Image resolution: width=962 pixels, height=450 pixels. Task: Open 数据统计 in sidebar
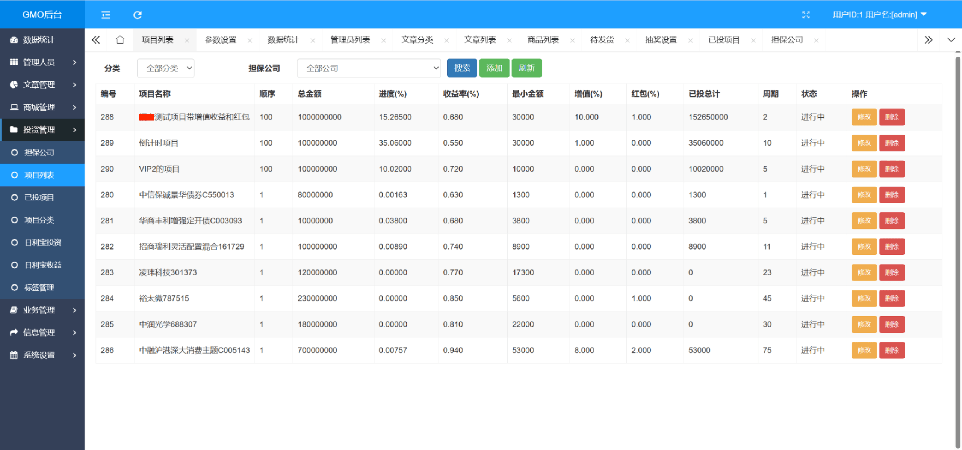(x=39, y=40)
